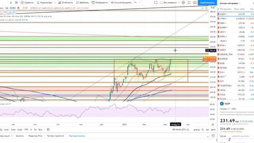Open the Торговая панель tab
This screenshot has width=254, height=143.
click(x=77, y=136)
